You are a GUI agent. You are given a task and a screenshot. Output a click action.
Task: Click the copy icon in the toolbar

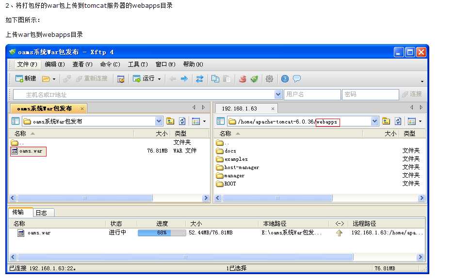pos(215,78)
